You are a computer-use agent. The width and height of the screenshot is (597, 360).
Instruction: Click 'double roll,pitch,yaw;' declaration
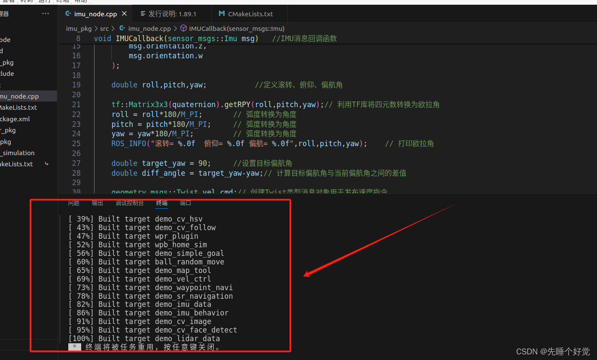tap(159, 85)
